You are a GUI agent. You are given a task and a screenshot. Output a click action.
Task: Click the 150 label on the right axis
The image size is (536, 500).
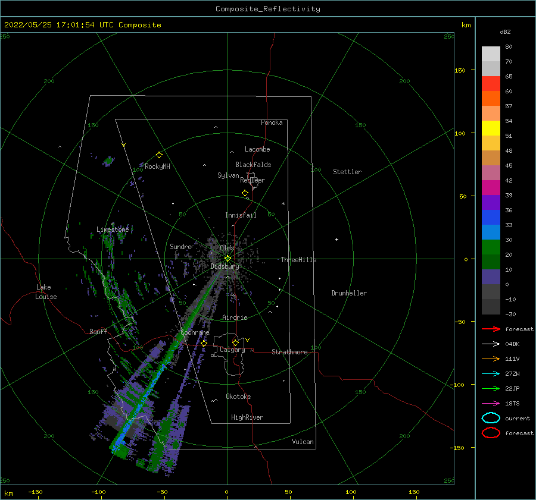[x=460, y=70]
